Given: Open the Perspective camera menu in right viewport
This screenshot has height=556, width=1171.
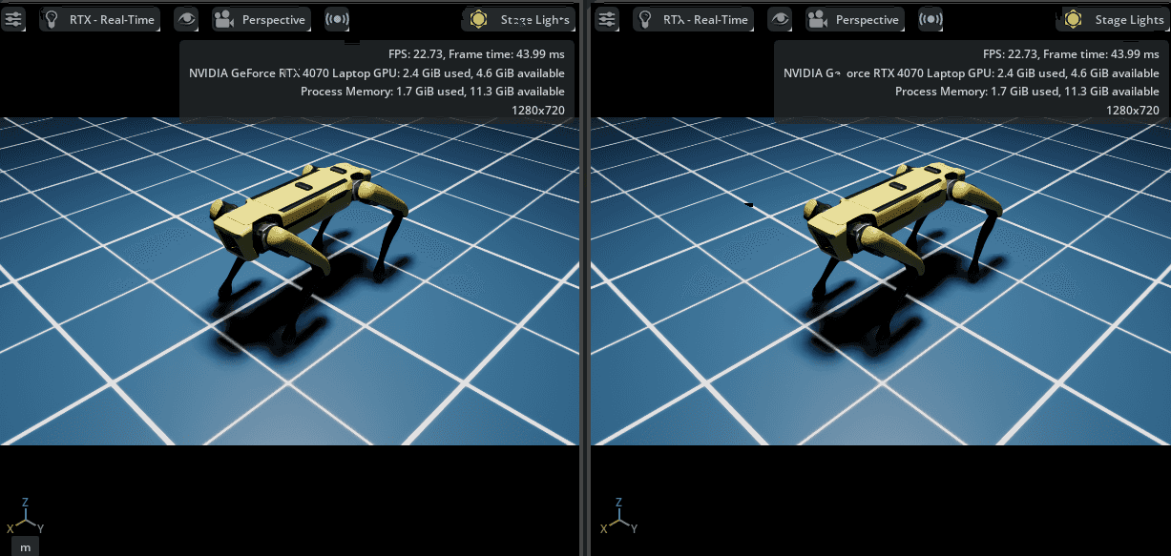Looking at the screenshot, I should point(856,19).
